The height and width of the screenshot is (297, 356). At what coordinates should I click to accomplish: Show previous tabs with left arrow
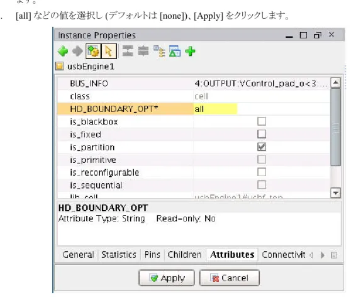click(311, 255)
